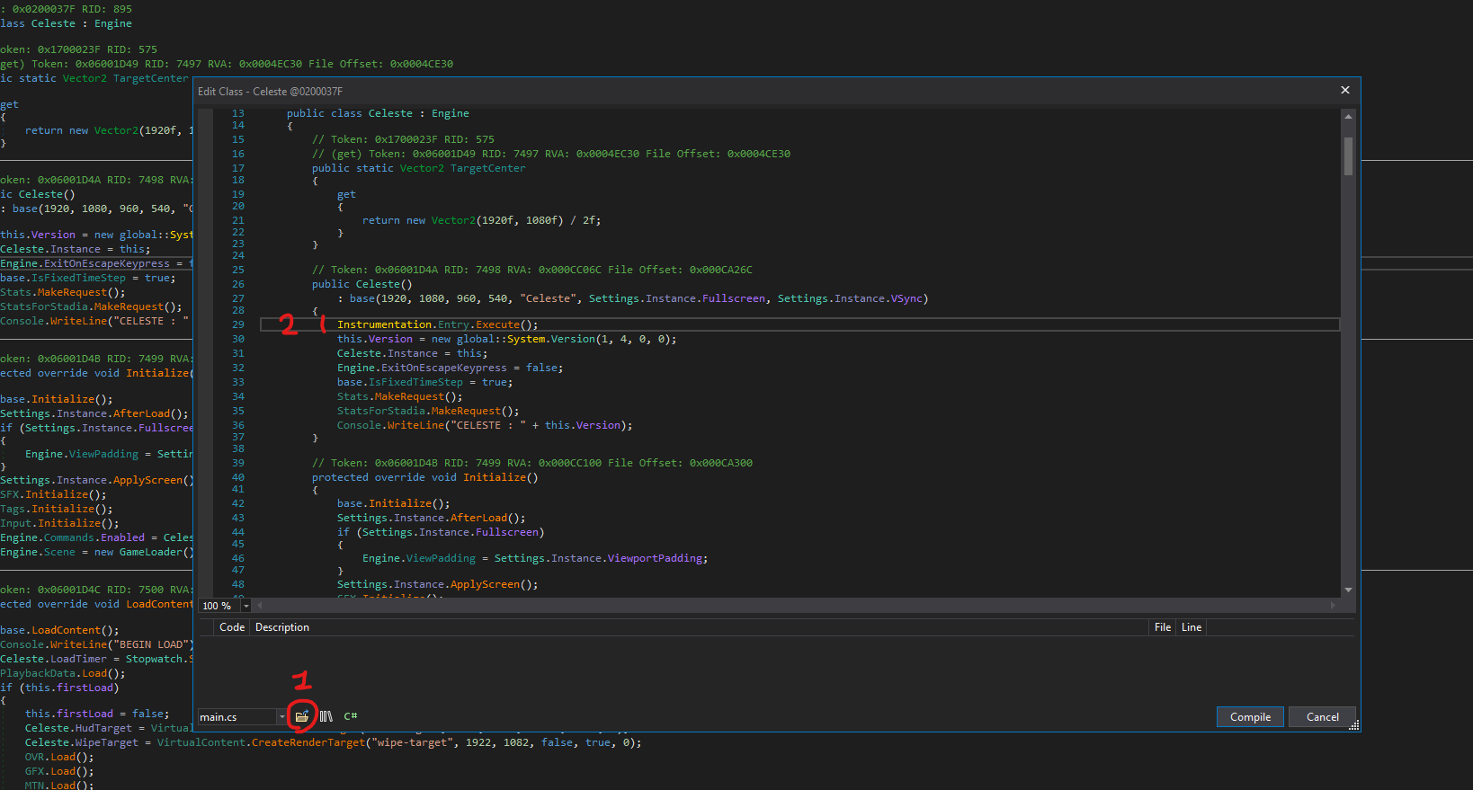The width and height of the screenshot is (1473, 790).
Task: Click line number 13 in the gutter
Action: click(x=237, y=113)
